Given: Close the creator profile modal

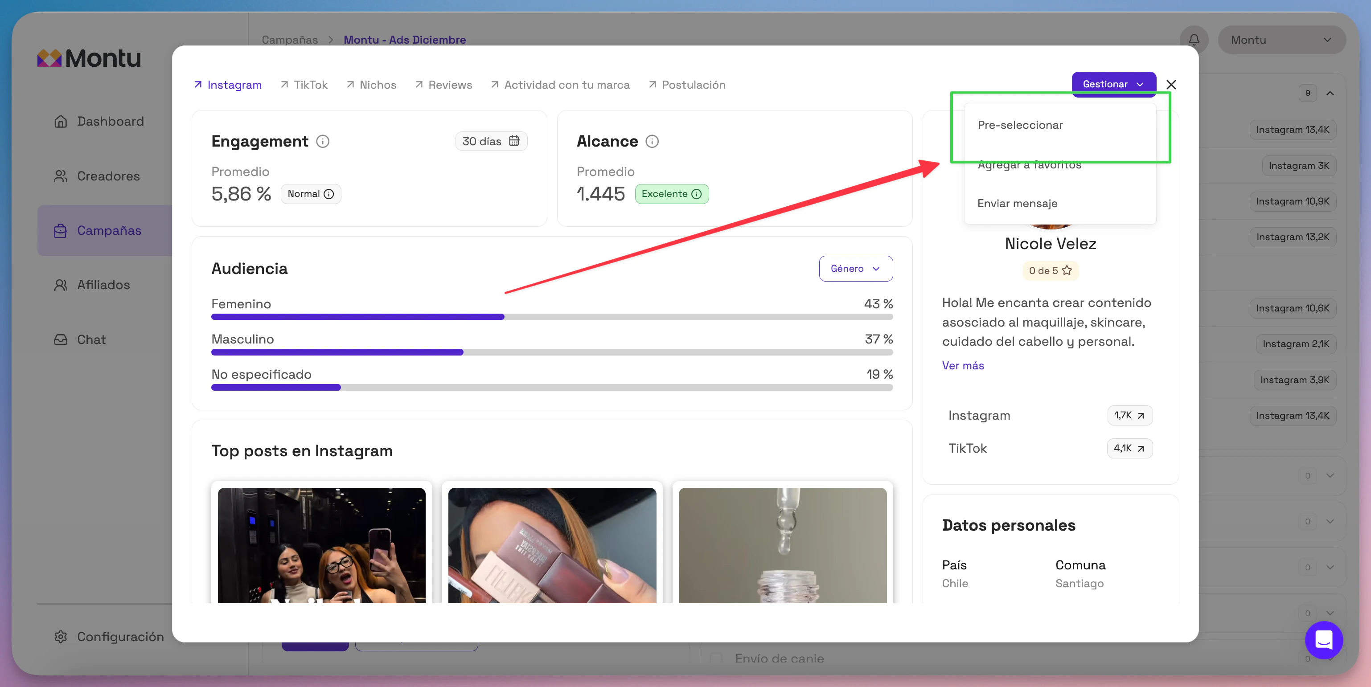Looking at the screenshot, I should (x=1171, y=85).
